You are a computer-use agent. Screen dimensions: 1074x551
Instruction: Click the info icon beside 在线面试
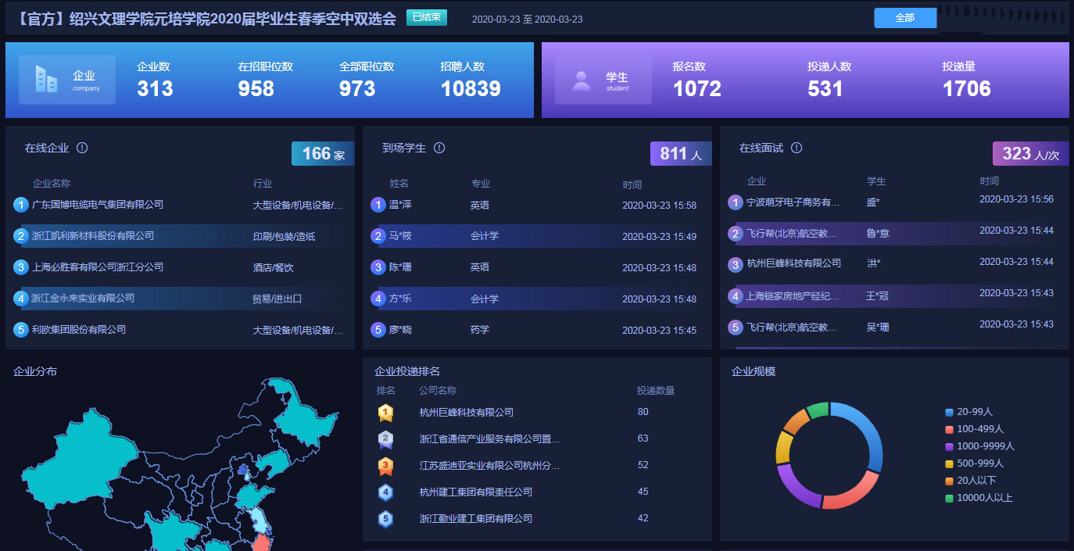797,148
